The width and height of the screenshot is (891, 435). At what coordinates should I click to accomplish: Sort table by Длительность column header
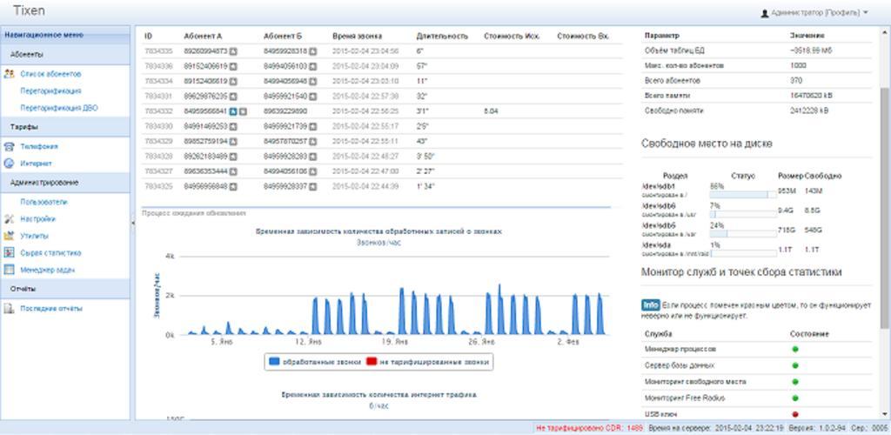442,36
